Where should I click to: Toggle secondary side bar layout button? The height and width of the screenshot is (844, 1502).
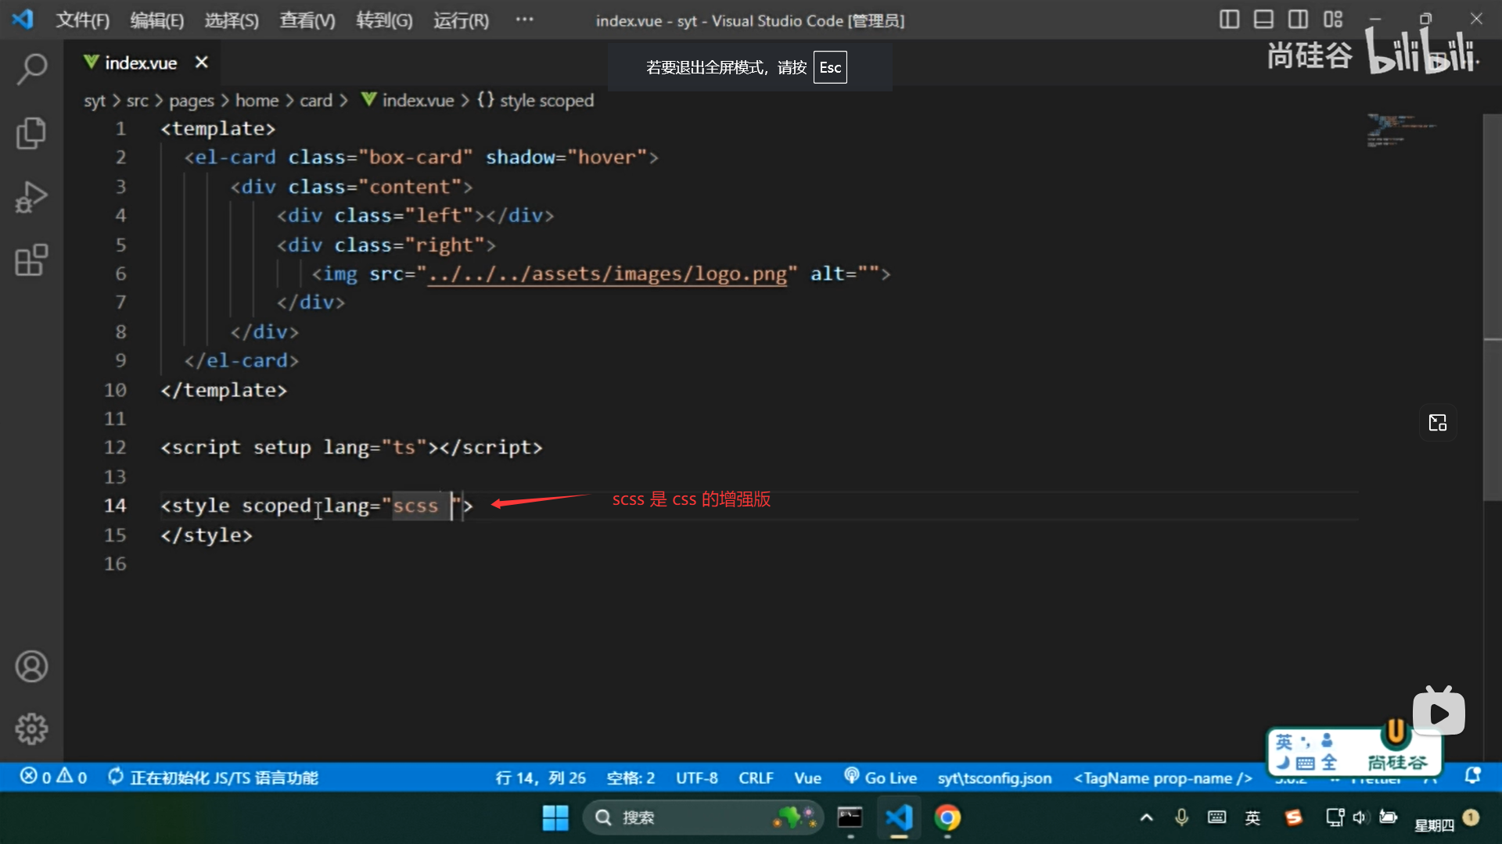[1298, 20]
